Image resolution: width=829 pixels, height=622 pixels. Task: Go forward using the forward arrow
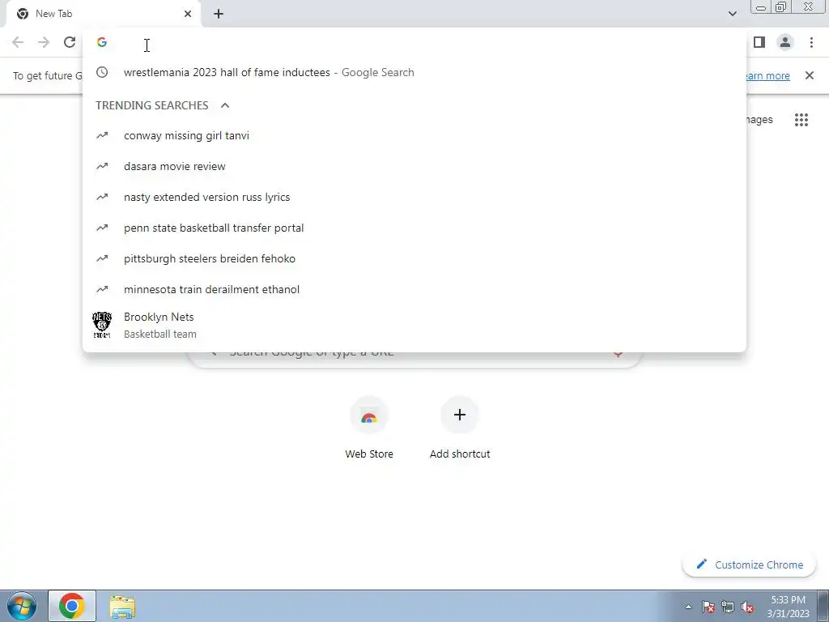coord(44,42)
